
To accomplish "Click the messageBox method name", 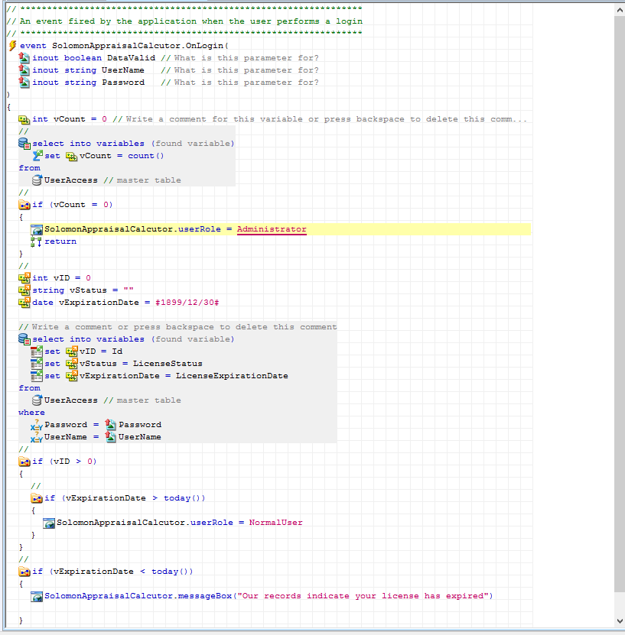I will 205,596.
